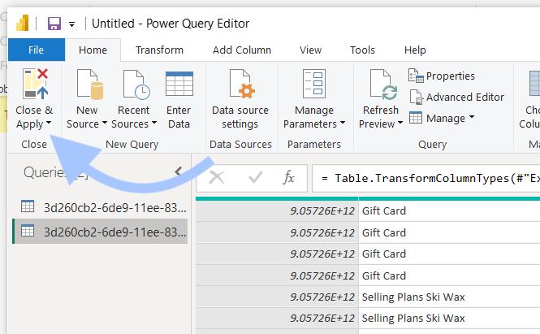
Task: Switch to the Help tab
Action: 415,50
